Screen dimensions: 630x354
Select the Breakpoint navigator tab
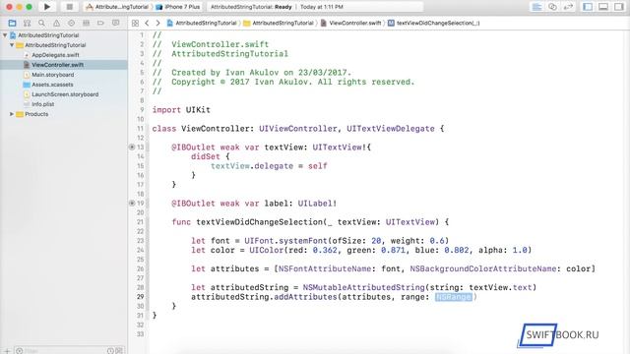(100, 23)
